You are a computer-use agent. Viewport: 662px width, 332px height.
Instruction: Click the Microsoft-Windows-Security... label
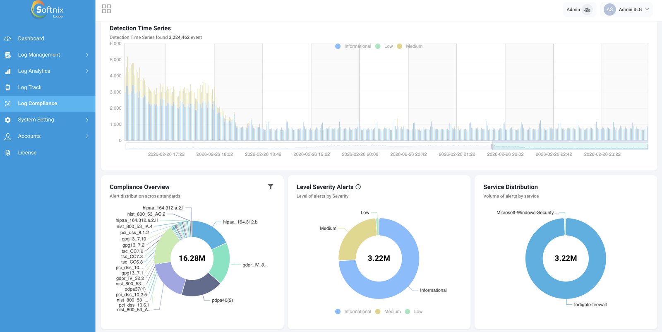527,213
